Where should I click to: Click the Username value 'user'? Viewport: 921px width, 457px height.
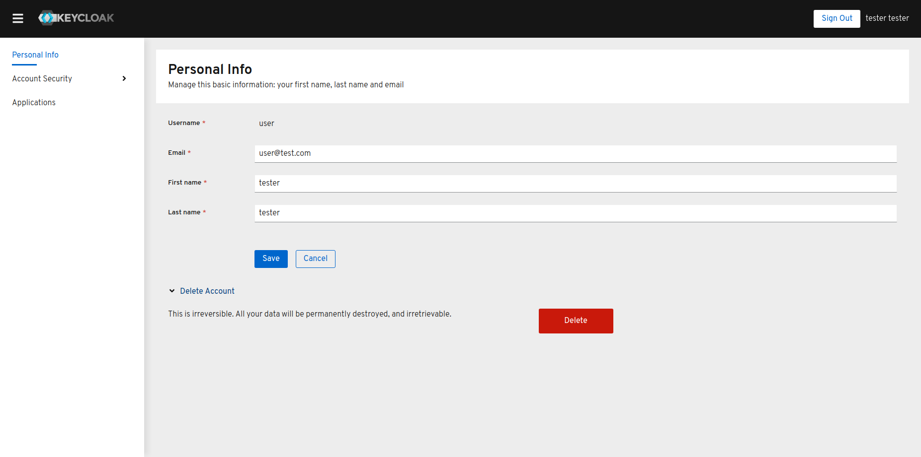click(x=266, y=124)
